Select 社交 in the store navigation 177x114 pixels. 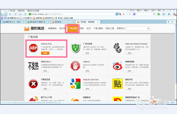pos(88,28)
